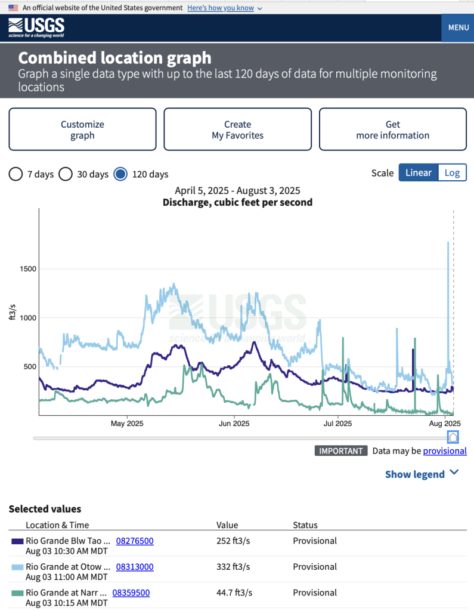Click the dark blue Taos legend swatch

[x=17, y=541]
